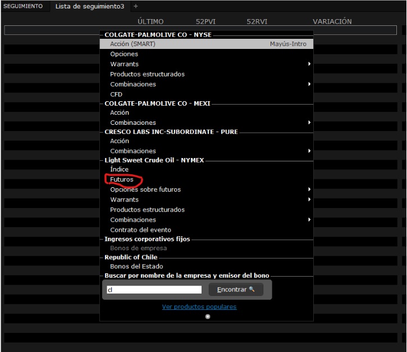
Task: Click the symbol search field containing 'cl'
Action: [x=153, y=290]
